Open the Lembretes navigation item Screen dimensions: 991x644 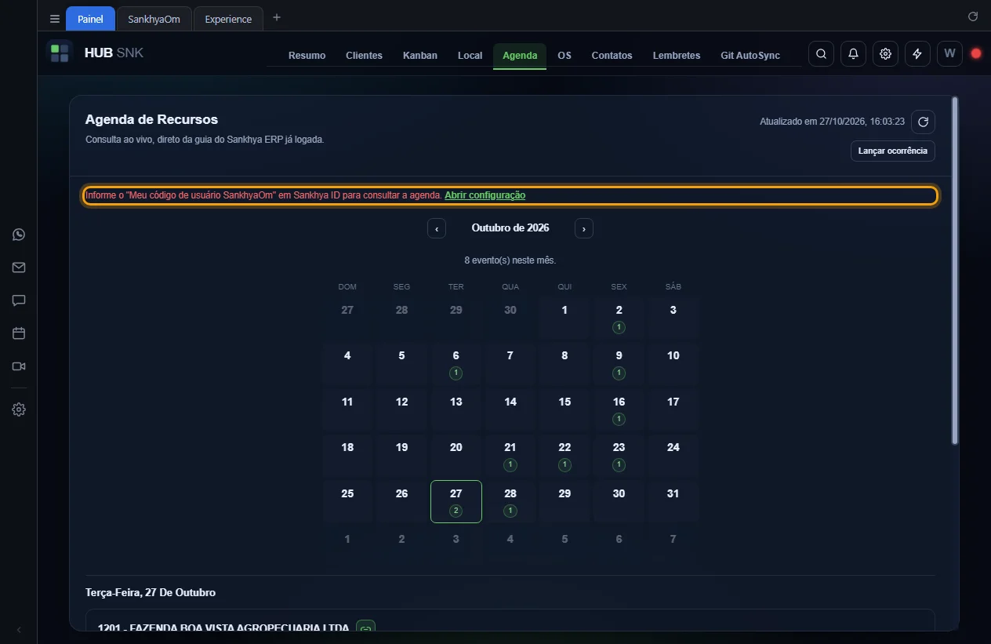click(677, 56)
